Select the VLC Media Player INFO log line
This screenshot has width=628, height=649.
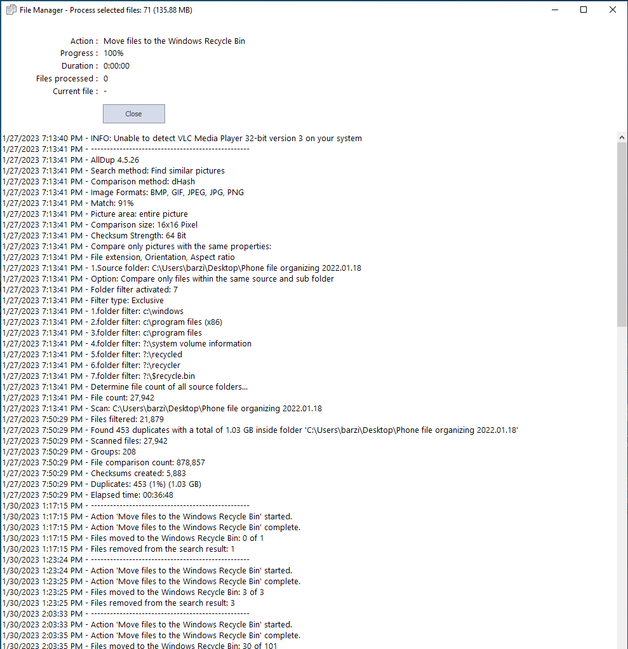coord(182,139)
